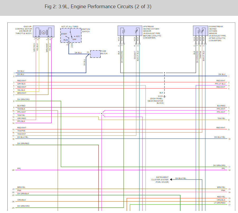The width and height of the screenshot is (238, 213).
Task: Select the Upstream Heated Oxygen Sensor symbol
Action: tap(130, 31)
